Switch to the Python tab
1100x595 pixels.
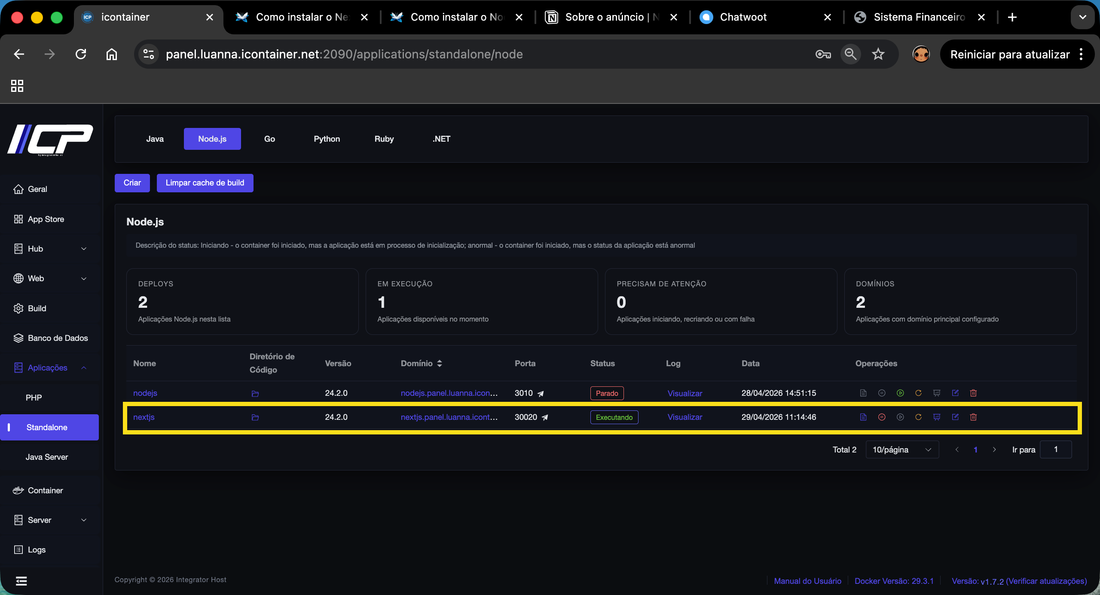[x=327, y=139]
